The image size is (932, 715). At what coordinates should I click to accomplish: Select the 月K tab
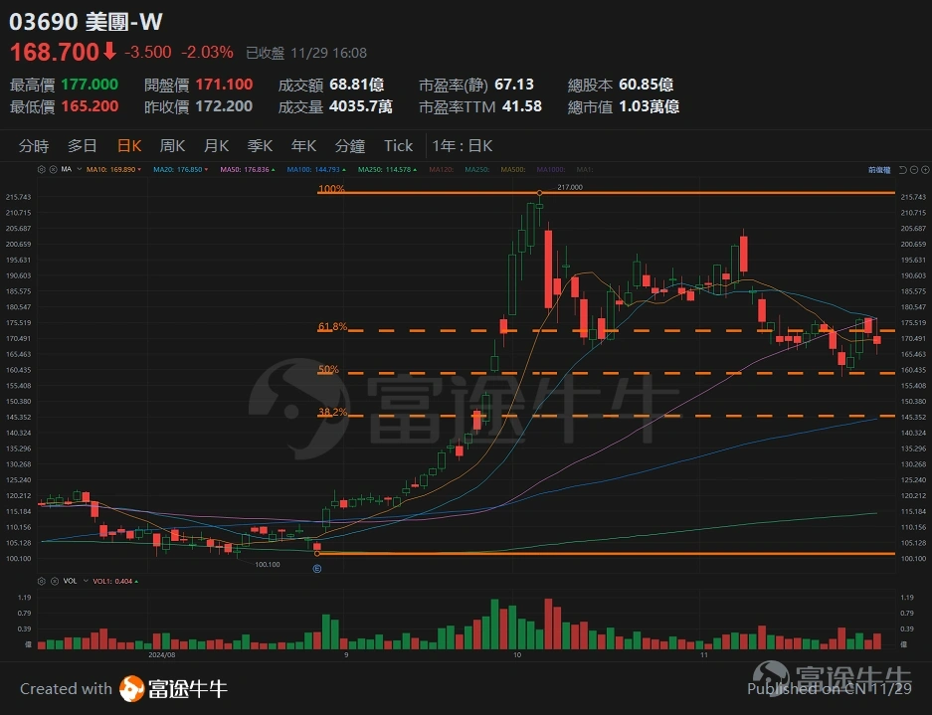217,145
